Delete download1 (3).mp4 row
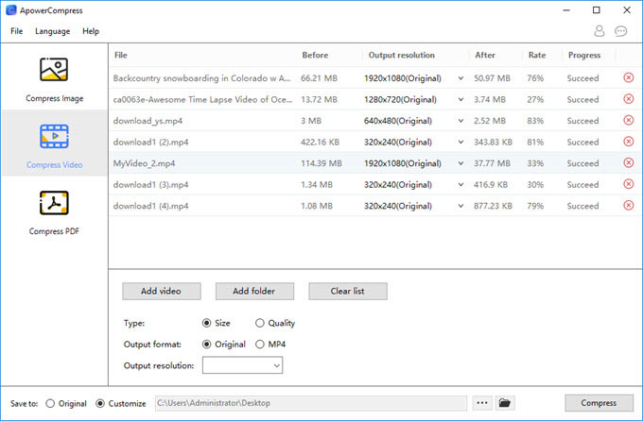 [628, 184]
